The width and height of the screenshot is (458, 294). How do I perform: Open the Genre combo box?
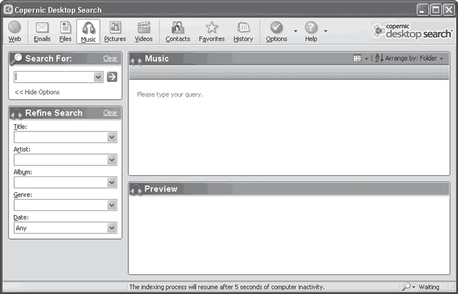pyautogui.click(x=112, y=205)
